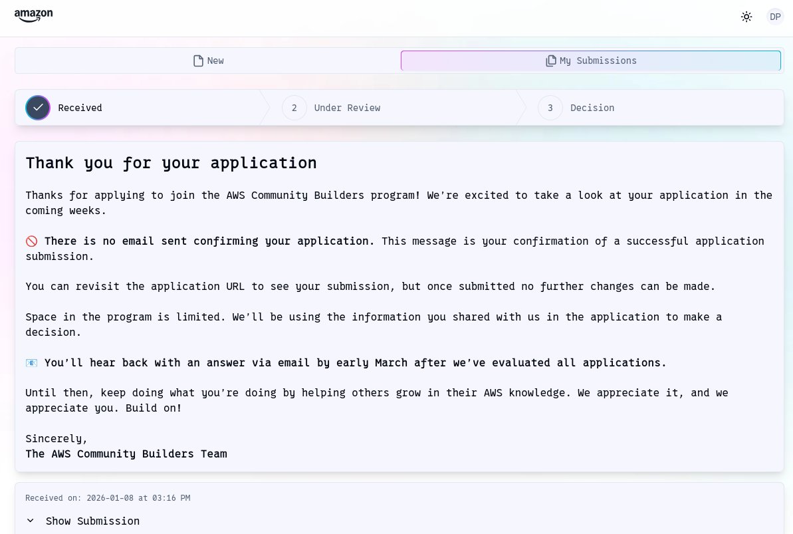
Task: Click The AWS Community Builders Team signature
Action: (126, 454)
